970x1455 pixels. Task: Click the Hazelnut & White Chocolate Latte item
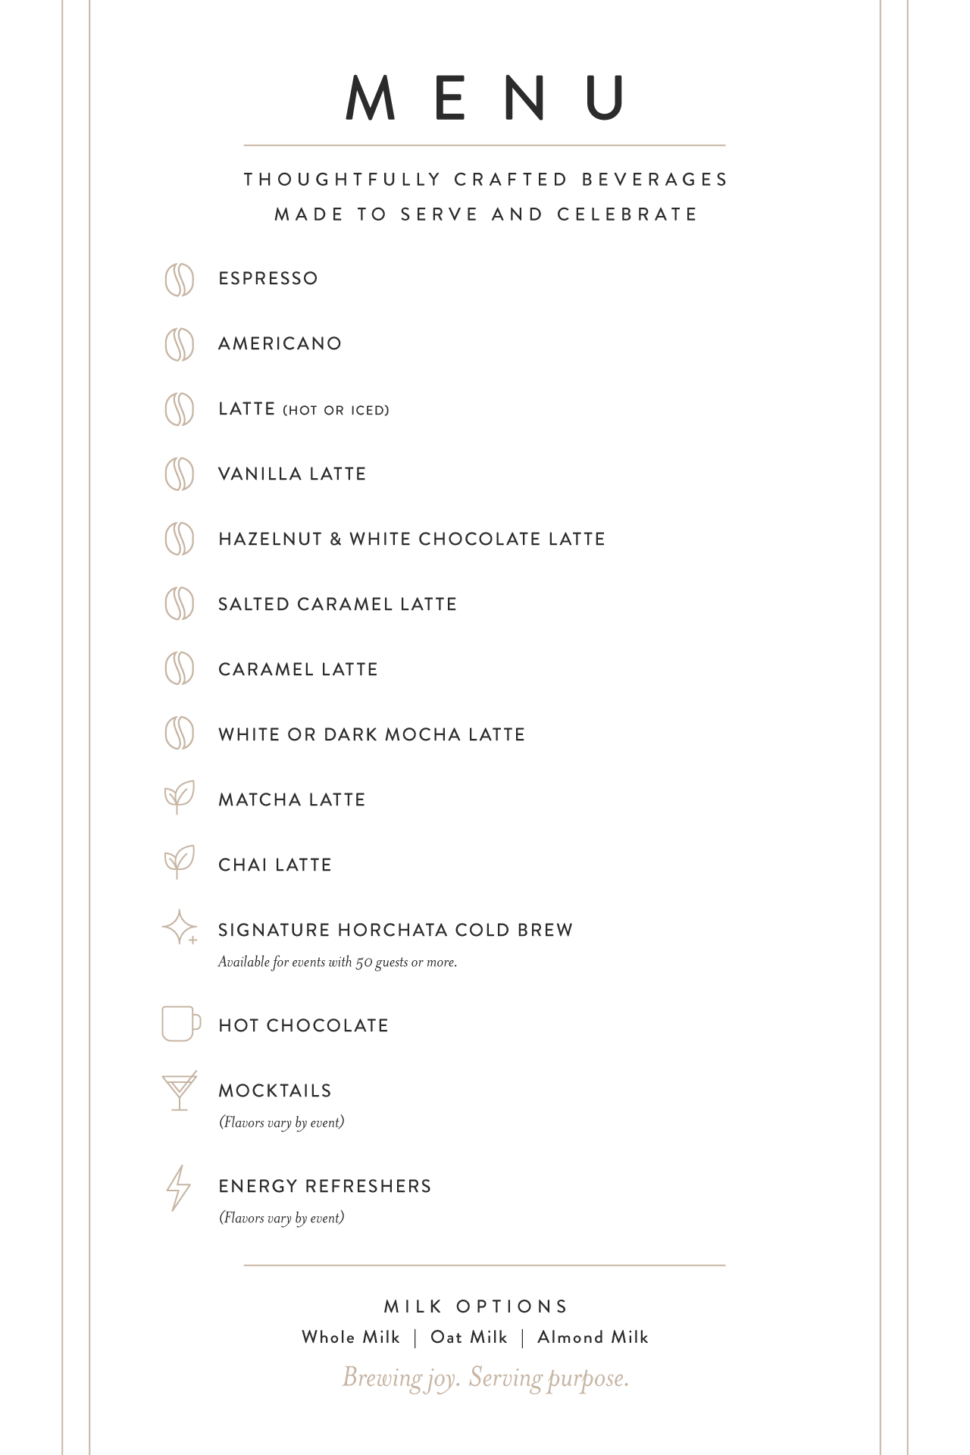pos(411,539)
